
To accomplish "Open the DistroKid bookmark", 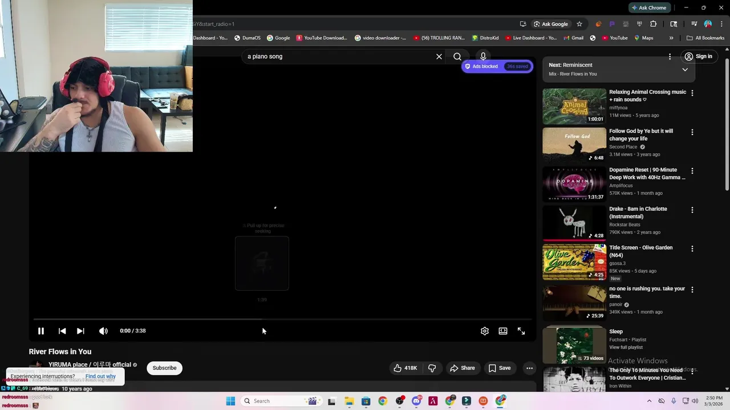I will (485, 38).
